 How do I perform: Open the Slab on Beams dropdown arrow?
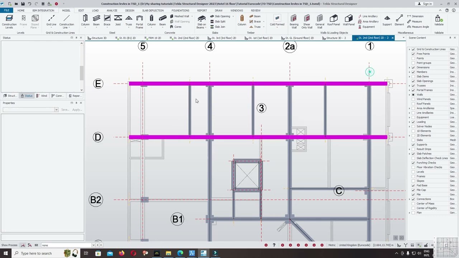tap(206, 27)
